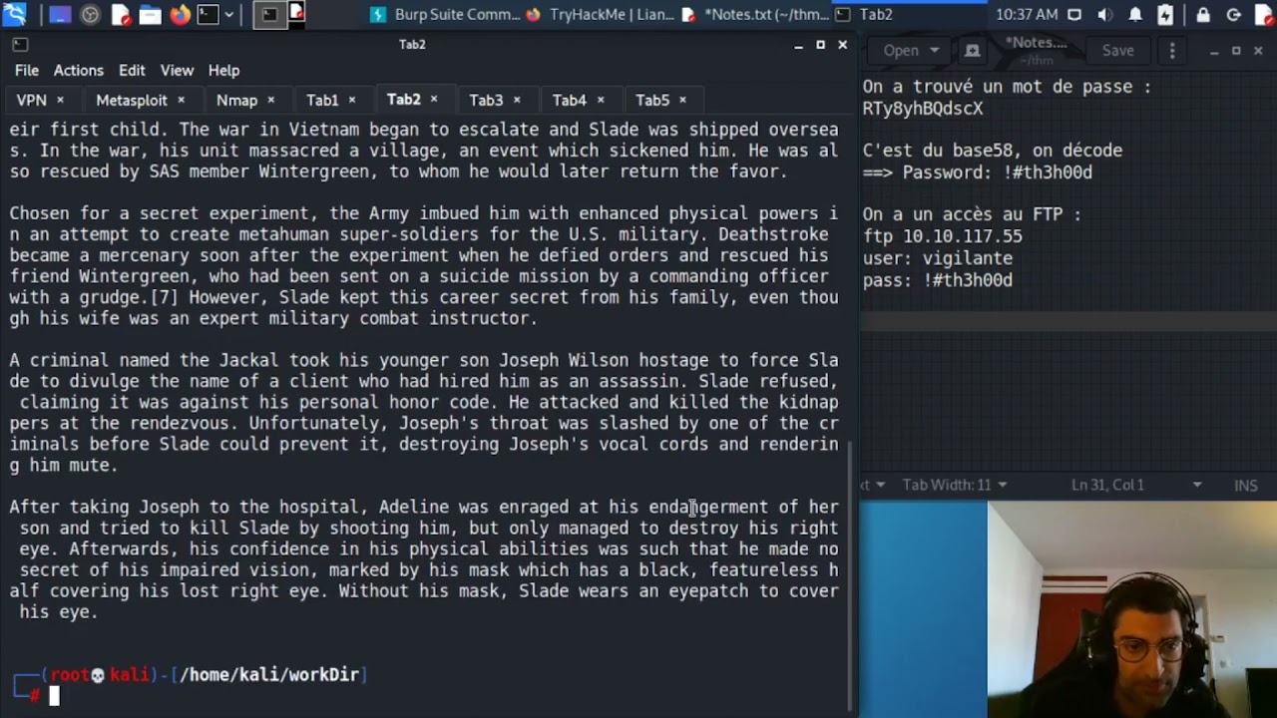Open the display/network tray icon
Viewport: 1277px width, 718px height.
[1074, 15]
